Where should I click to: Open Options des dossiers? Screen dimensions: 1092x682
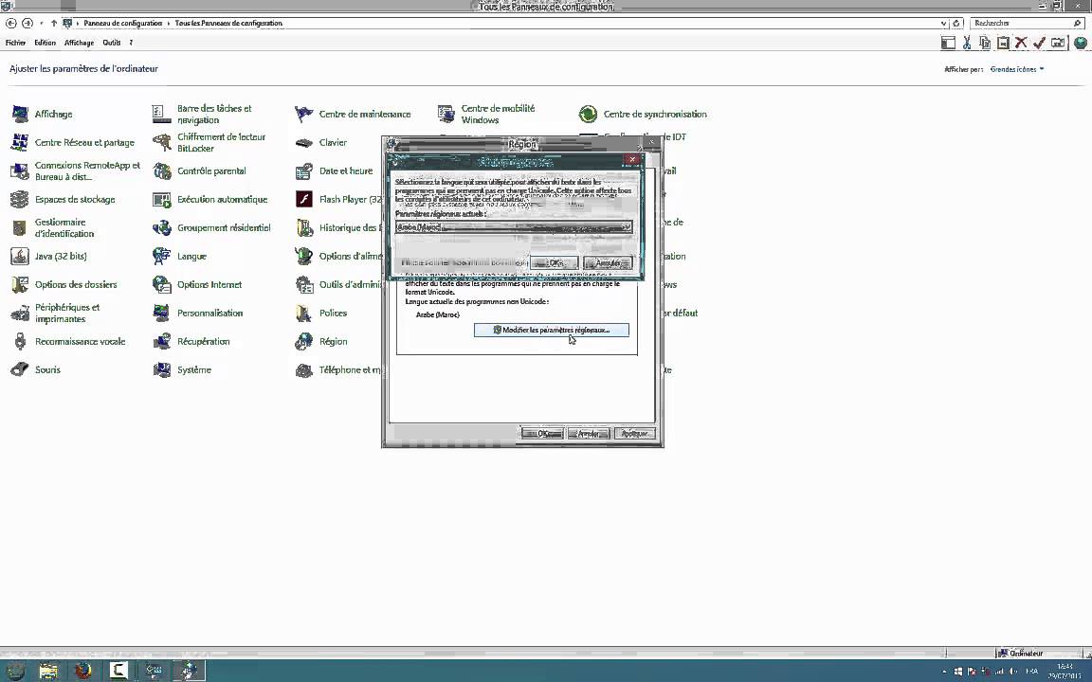point(64,285)
